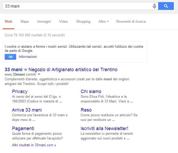Viewport: 178px width, 153px height.
Task: Go to the Video tab
Action: click(63, 21)
